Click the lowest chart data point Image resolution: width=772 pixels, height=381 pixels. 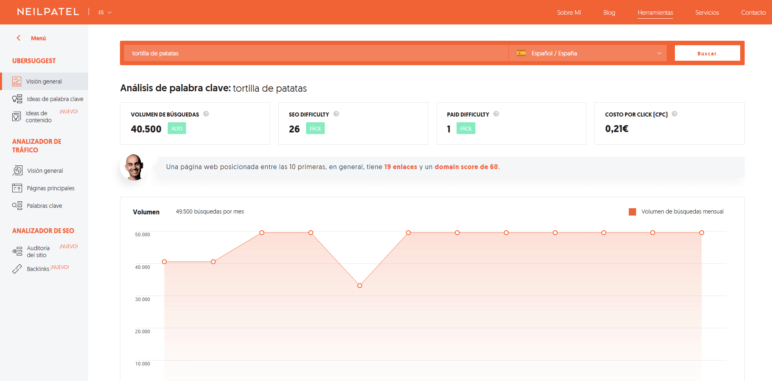359,286
